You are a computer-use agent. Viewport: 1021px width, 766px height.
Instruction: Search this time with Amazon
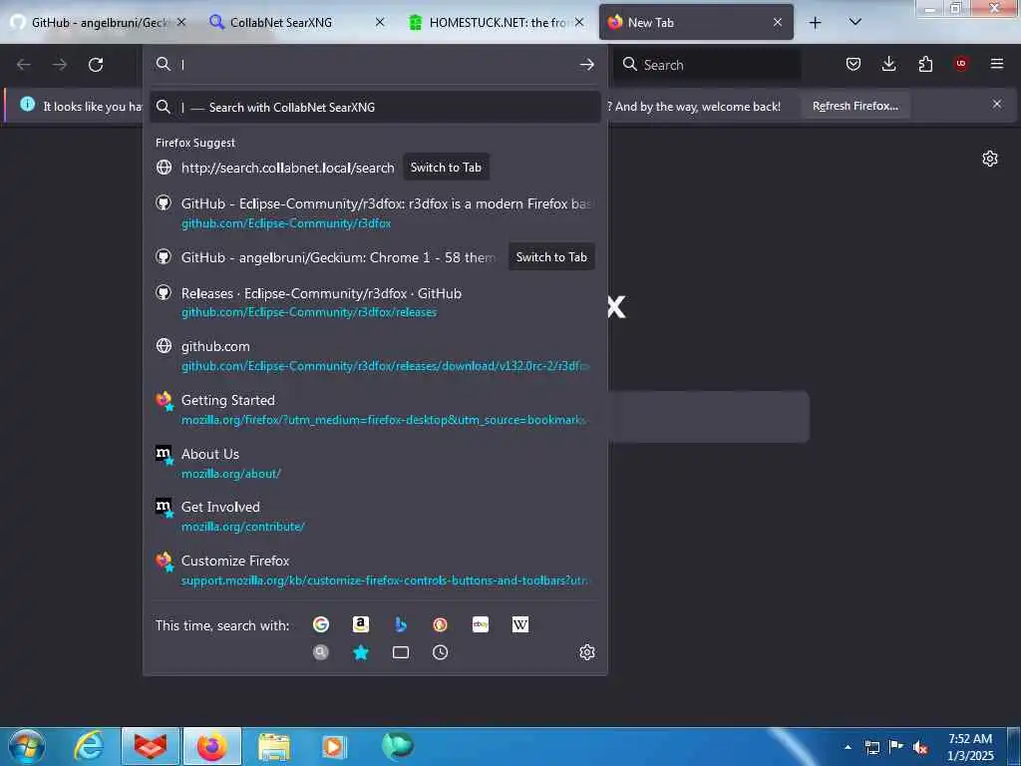(361, 624)
